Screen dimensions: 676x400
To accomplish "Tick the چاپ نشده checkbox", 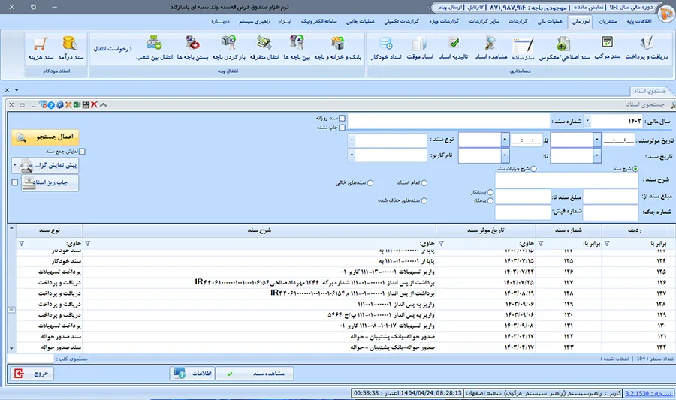I will [x=342, y=128].
